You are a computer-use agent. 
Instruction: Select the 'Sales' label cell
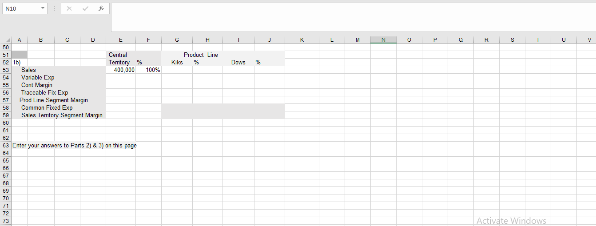pos(28,70)
